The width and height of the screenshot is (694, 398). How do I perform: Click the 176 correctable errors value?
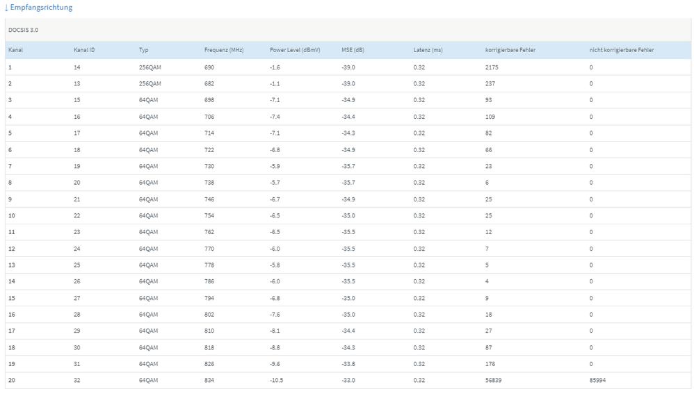(490, 364)
